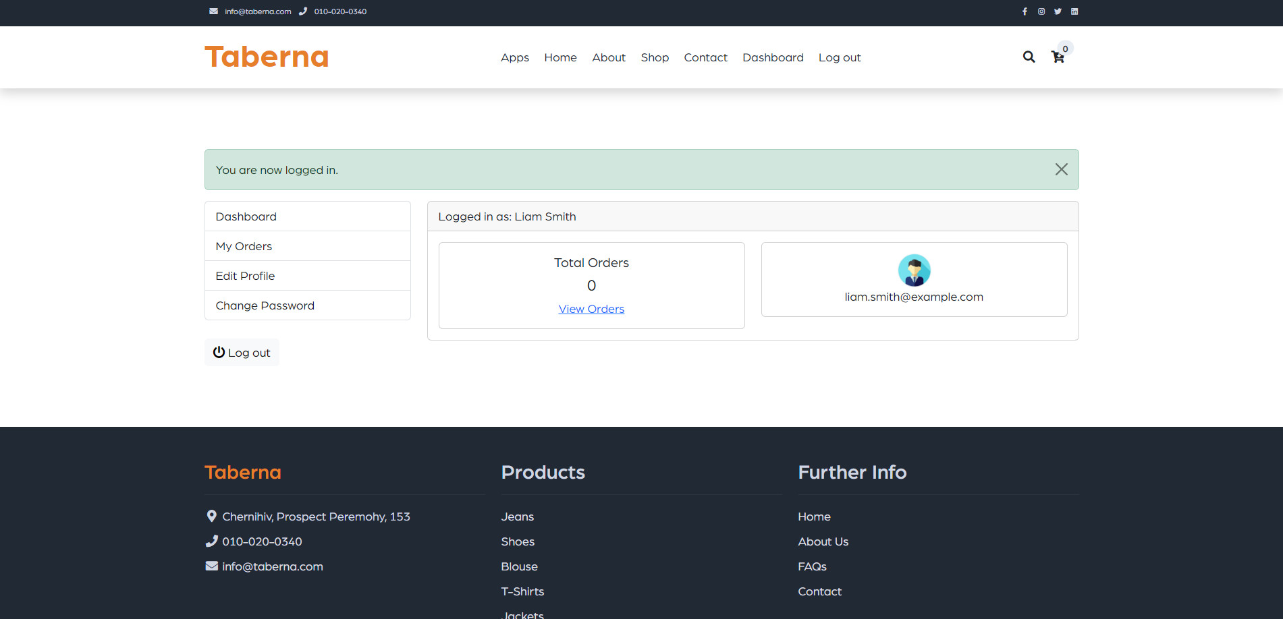Screen dimensions: 1283x619
Task: Open the Facebook icon in the top bar
Action: [x=1025, y=11]
